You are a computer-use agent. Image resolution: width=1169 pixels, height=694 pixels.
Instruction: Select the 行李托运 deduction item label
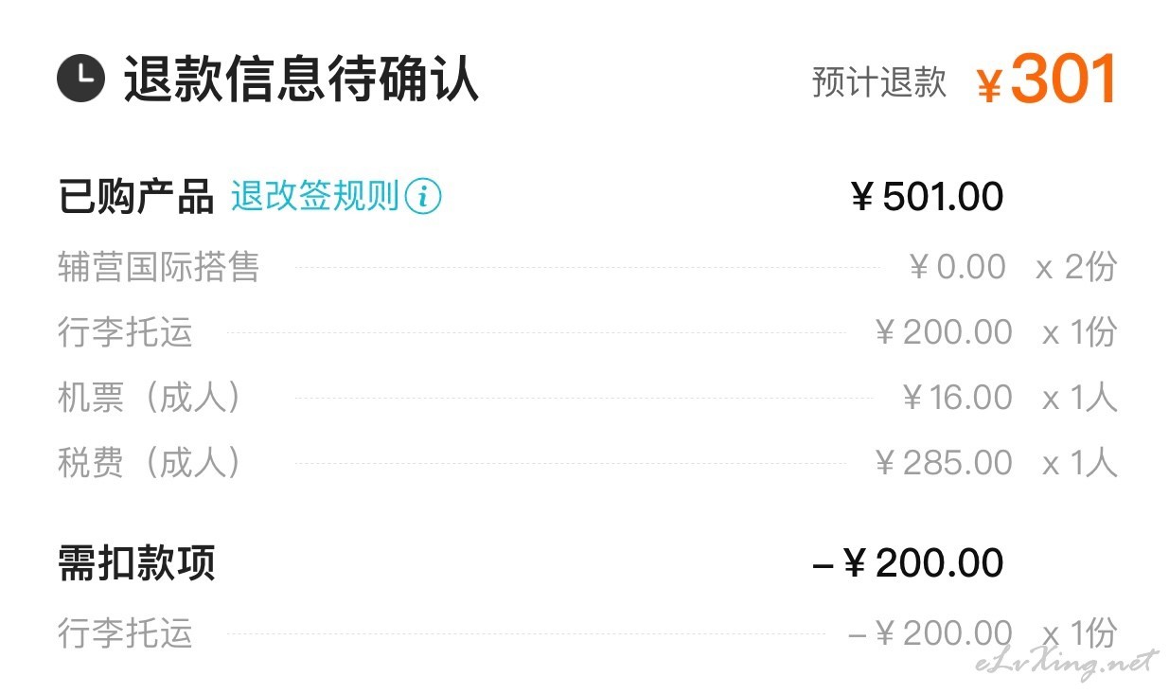point(125,632)
